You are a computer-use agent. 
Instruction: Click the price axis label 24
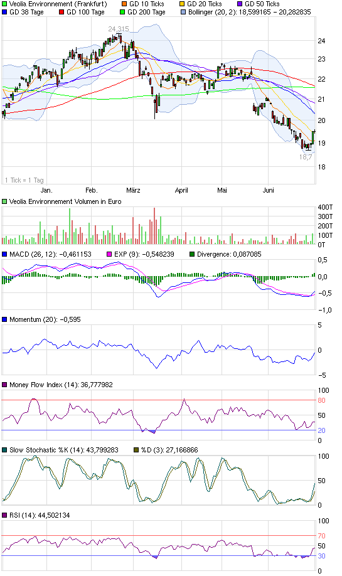(x=321, y=41)
